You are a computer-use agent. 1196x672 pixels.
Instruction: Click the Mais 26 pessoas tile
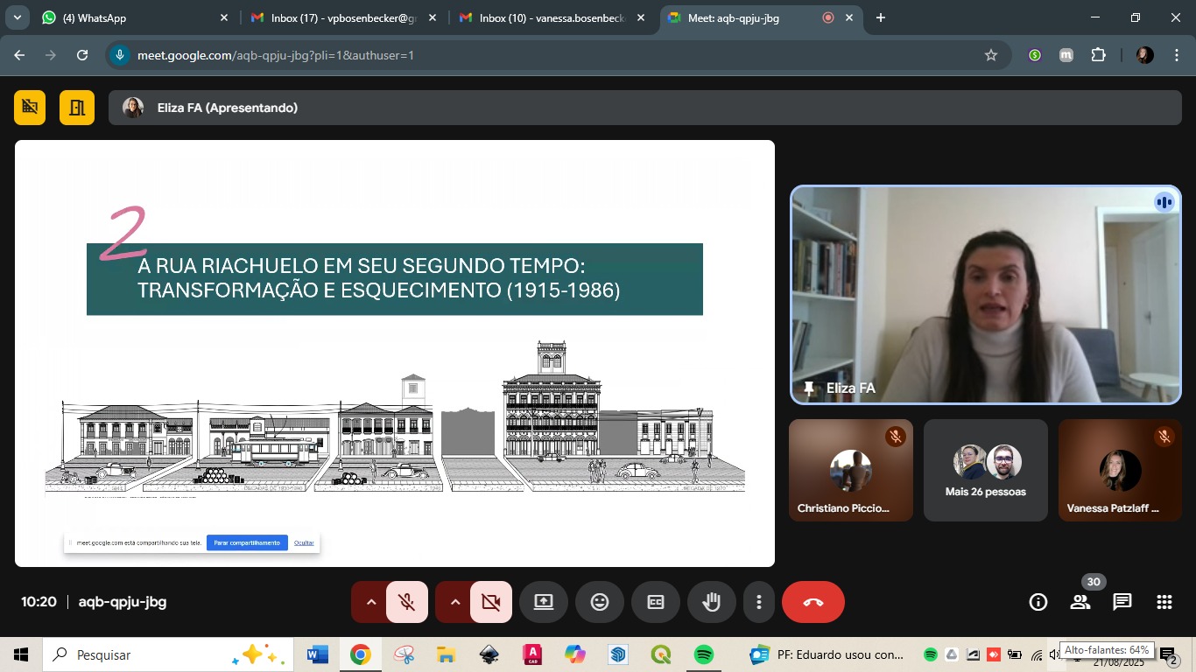click(x=986, y=471)
